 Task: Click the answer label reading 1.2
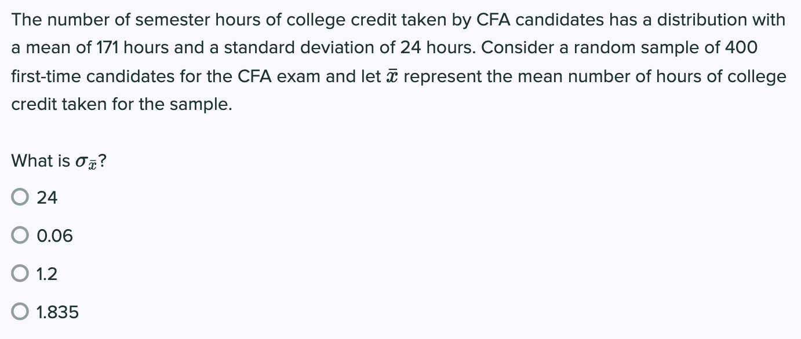click(46, 273)
